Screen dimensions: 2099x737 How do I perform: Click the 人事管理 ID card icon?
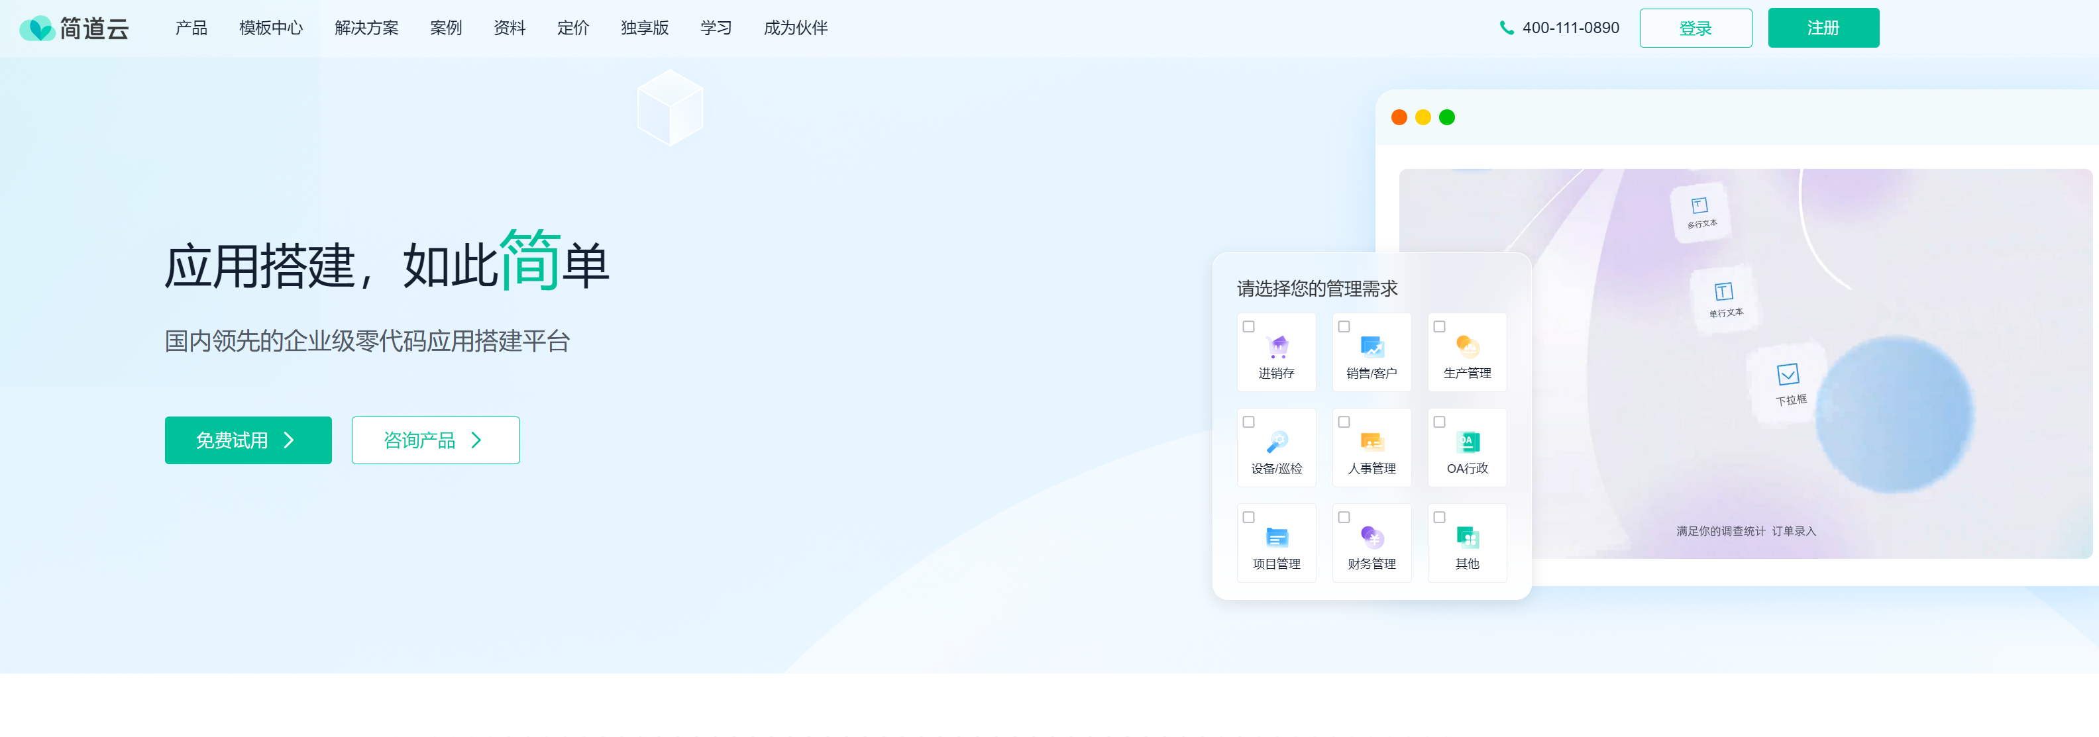[1372, 442]
